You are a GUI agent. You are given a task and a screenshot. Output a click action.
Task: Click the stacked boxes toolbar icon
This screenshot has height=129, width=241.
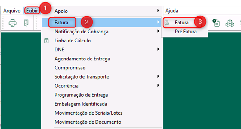[x=230, y=23]
